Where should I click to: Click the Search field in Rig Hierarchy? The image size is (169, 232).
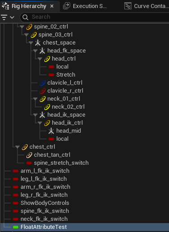coord(95,17)
